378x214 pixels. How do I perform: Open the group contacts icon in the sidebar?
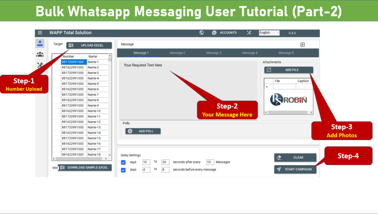tap(40, 55)
